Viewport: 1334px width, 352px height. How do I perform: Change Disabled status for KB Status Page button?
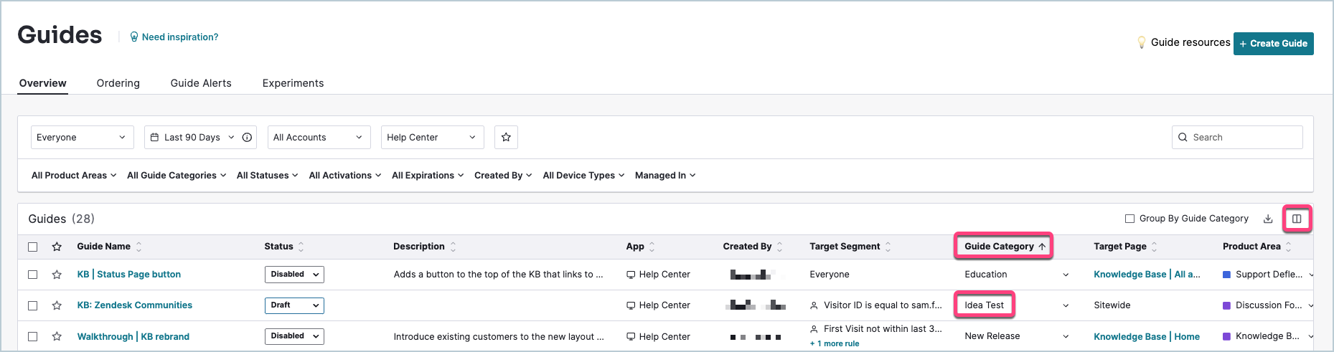tap(294, 275)
